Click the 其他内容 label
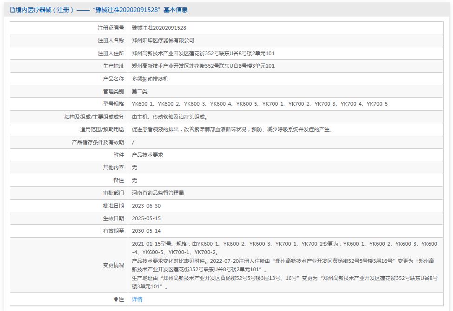The height and width of the screenshot is (311, 453). (x=113, y=167)
